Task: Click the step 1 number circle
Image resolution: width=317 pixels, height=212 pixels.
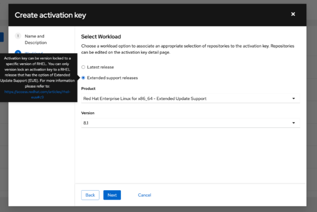Action: coord(18,36)
